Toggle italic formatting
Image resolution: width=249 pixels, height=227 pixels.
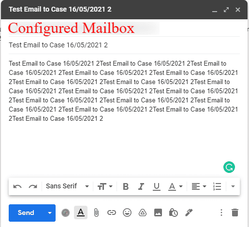coord(141,186)
